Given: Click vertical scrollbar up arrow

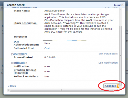Looking at the screenshot, I should [121, 9].
